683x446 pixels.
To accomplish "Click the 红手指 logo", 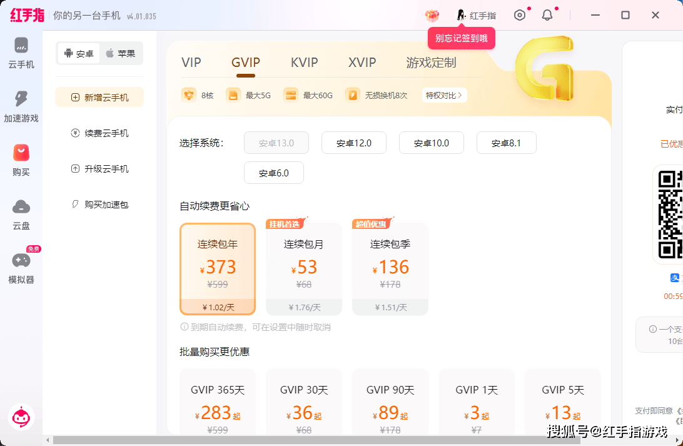I will point(27,15).
